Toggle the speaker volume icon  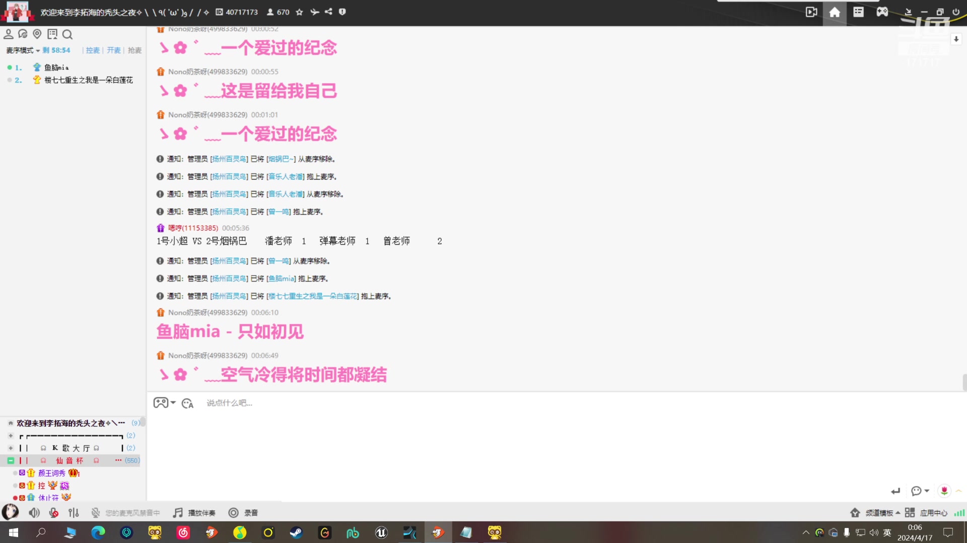tap(34, 512)
